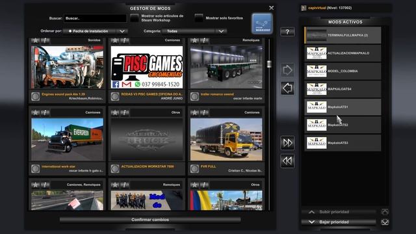Click the Buscar search input field
Screen dimensions: 416x234
[96, 18]
